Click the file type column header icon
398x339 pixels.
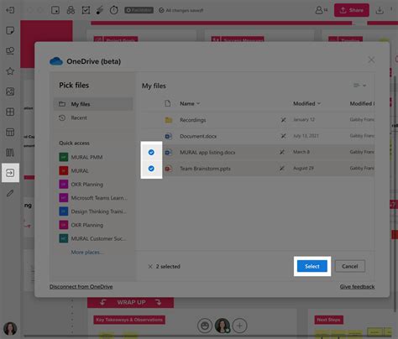[168, 103]
